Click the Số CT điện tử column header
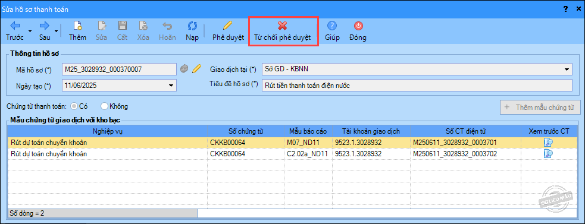Image resolution: width=585 pixels, height=224 pixels. tap(465, 131)
